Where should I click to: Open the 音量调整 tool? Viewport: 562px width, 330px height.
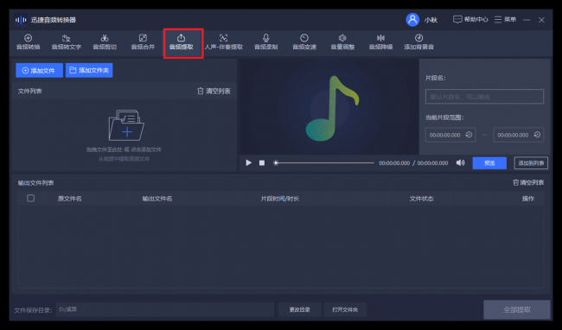(x=342, y=42)
